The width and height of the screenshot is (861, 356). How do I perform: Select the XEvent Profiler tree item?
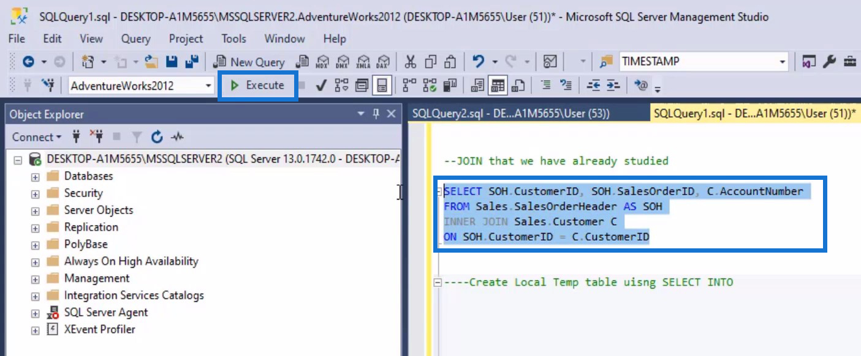tap(100, 330)
